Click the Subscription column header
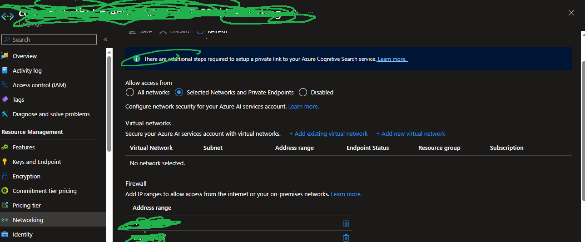This screenshot has width=585, height=242. tap(507, 148)
